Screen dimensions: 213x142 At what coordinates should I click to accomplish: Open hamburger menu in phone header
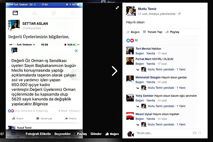(x=73, y=13)
